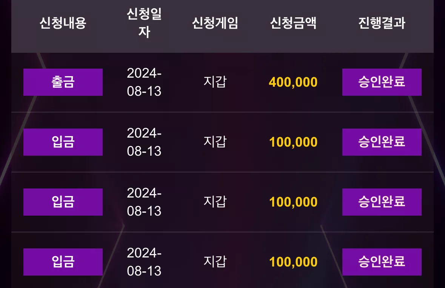Select 100,000 in the bottommost row

coord(293,262)
